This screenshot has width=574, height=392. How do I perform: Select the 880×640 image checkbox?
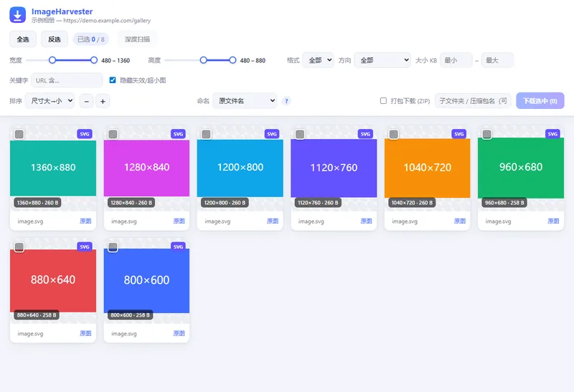pyautogui.click(x=19, y=247)
